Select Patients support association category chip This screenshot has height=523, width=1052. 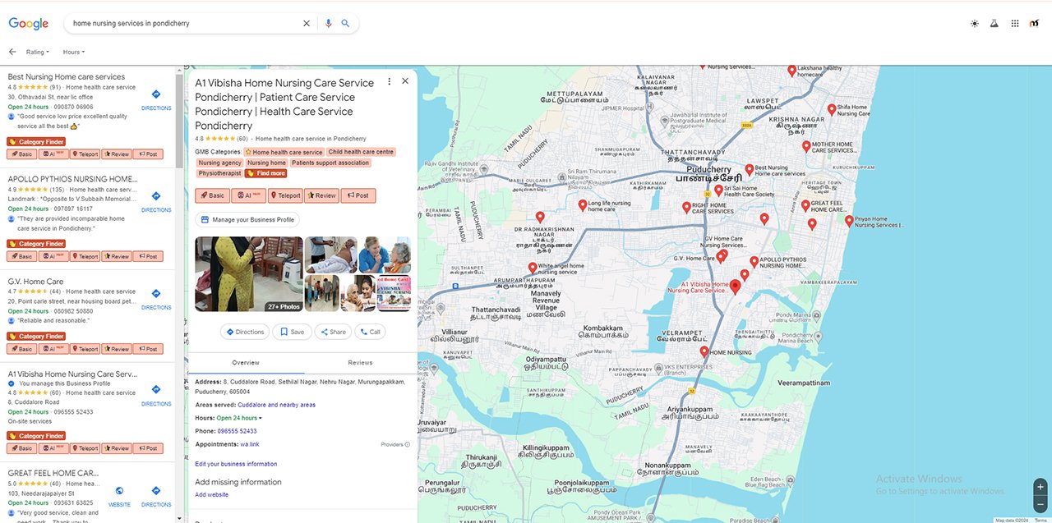330,163
